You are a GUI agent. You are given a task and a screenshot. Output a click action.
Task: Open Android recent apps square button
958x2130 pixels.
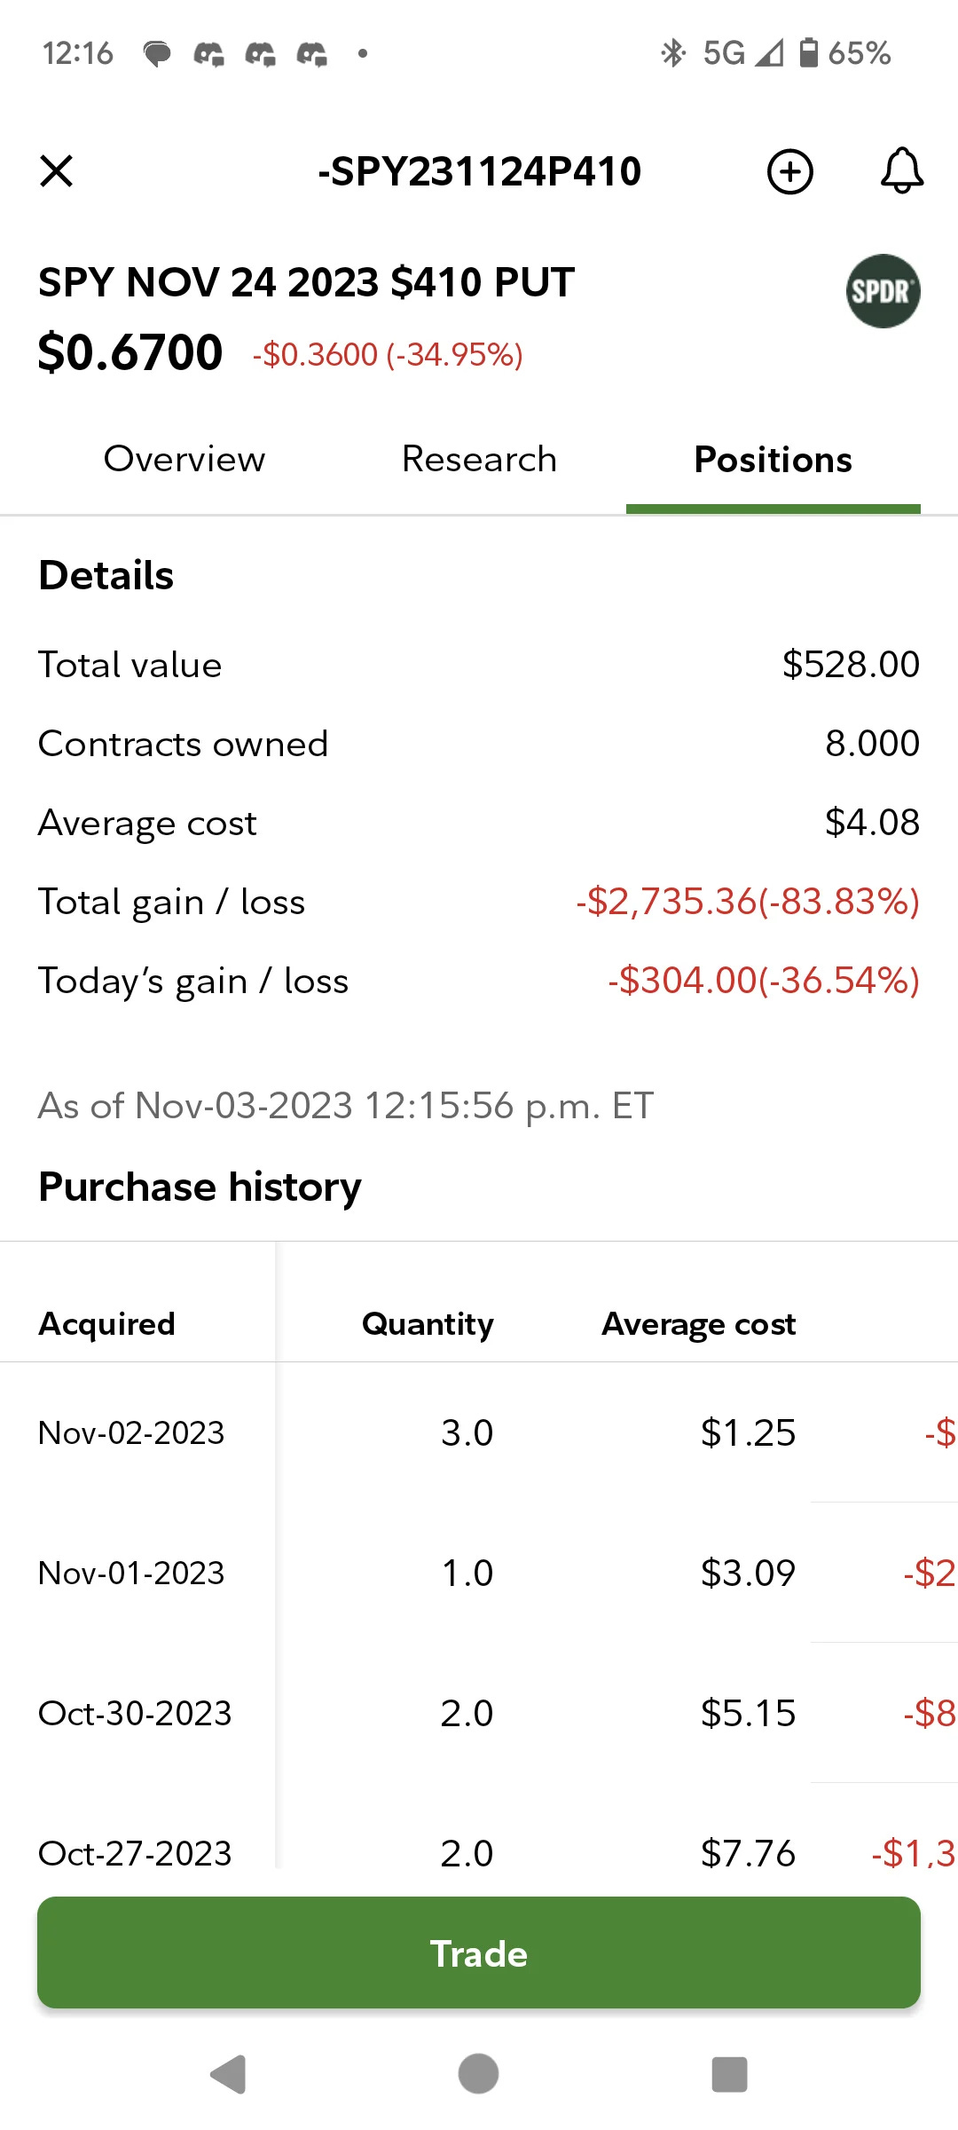click(729, 2074)
